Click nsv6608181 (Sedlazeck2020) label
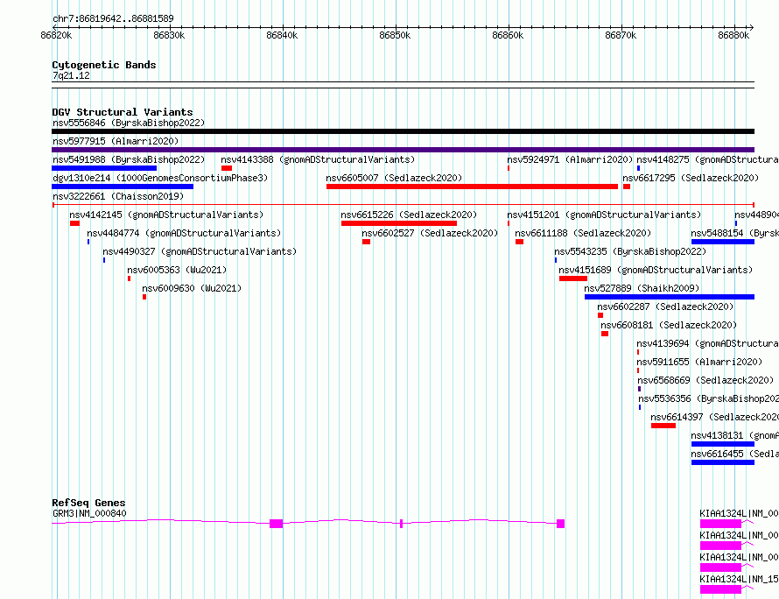 click(x=669, y=325)
